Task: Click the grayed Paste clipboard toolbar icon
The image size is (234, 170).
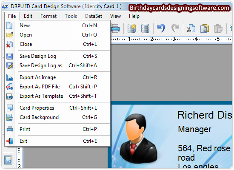Action: [218, 28]
